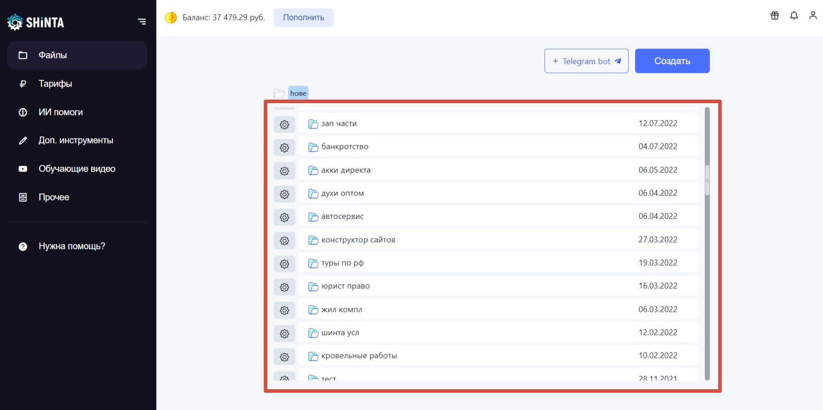The image size is (823, 410).
Task: Open settings gear for кровельные работы
Action: pyautogui.click(x=284, y=357)
